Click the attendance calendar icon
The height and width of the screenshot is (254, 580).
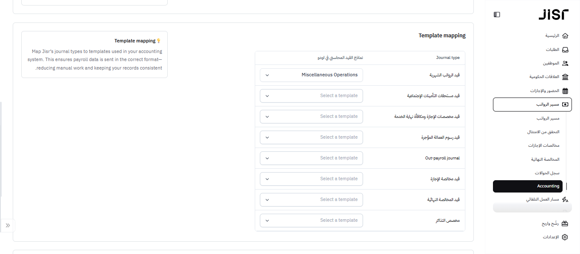[x=565, y=91]
